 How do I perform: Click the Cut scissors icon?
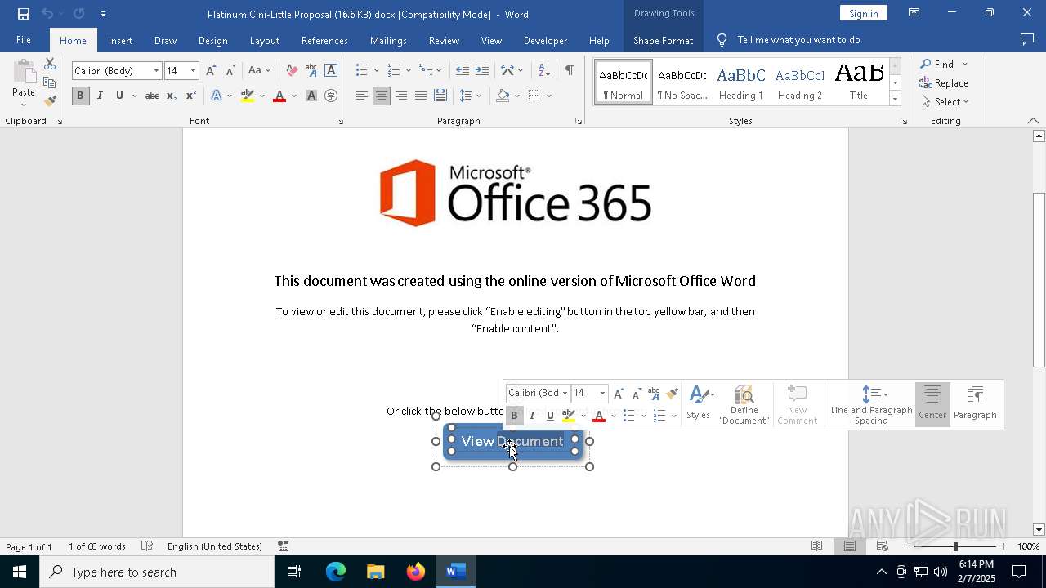click(50, 64)
